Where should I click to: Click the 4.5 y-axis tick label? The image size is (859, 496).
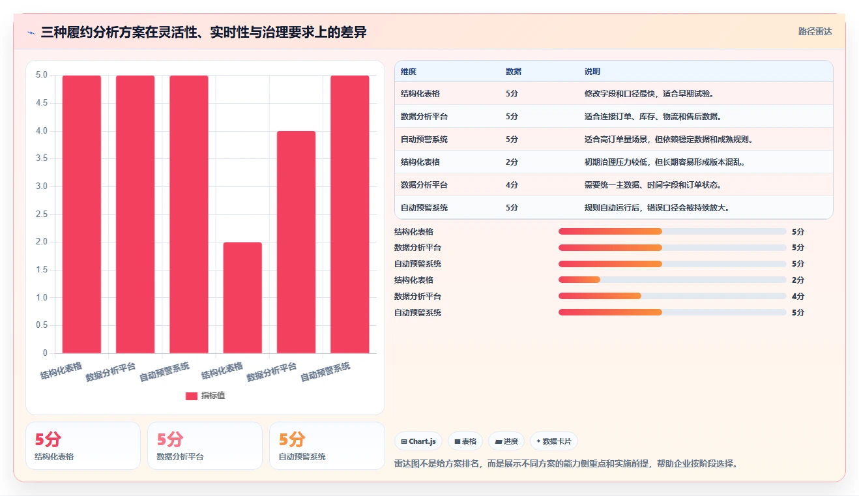42,103
